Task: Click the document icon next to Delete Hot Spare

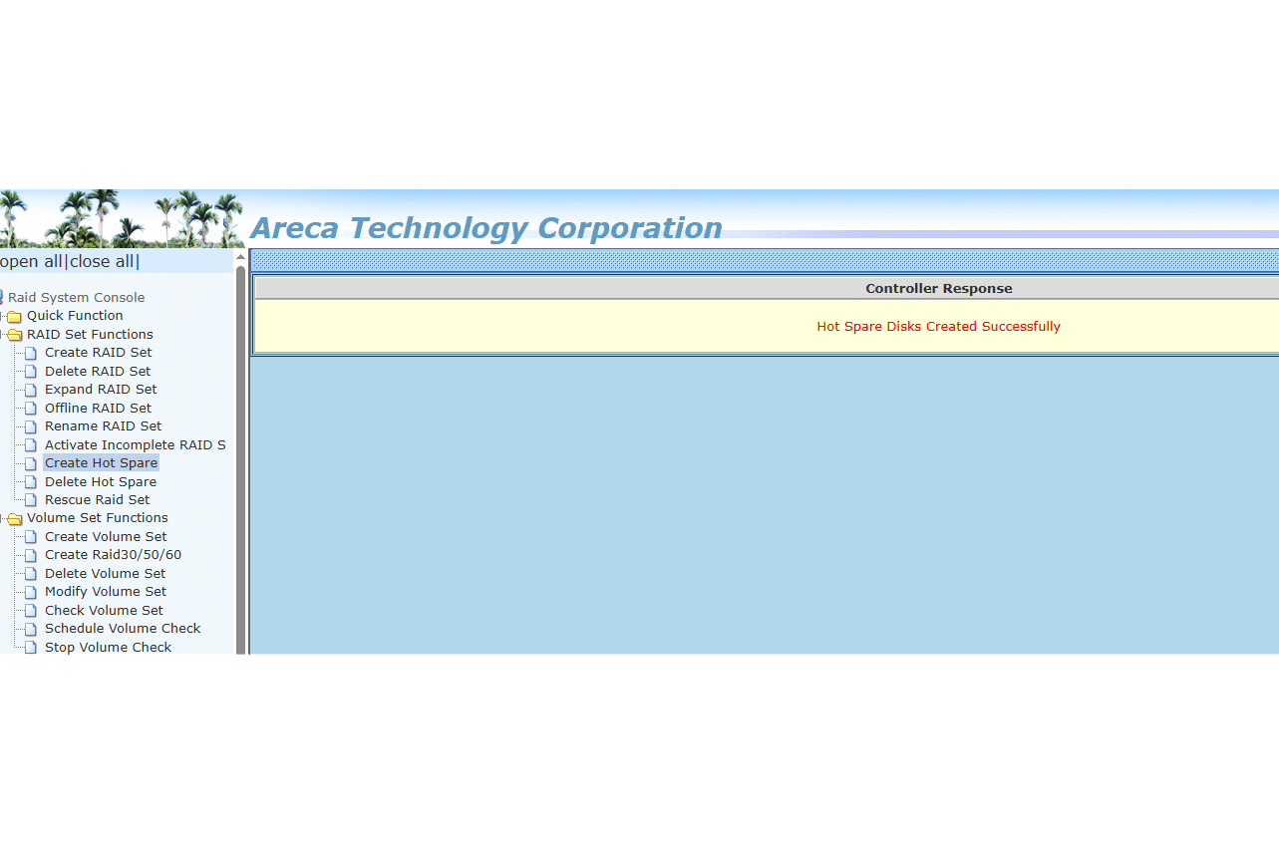Action: [31, 482]
